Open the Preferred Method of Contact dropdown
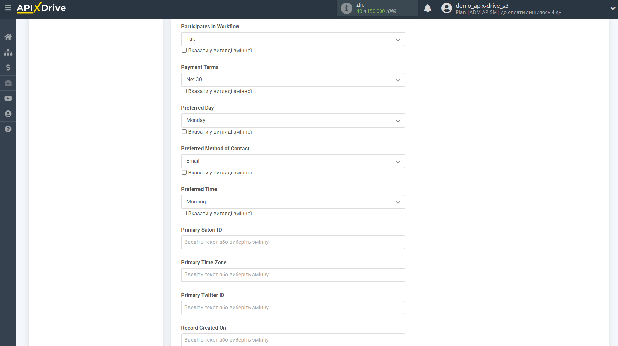The height and width of the screenshot is (346, 618). pyautogui.click(x=293, y=161)
